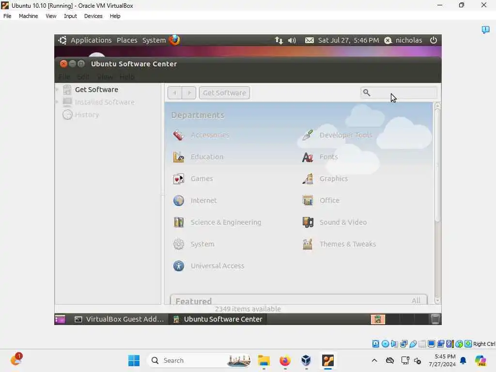Open VirtualBox manager cube taskbar icon
The width and height of the screenshot is (496, 372).
tap(306, 360)
